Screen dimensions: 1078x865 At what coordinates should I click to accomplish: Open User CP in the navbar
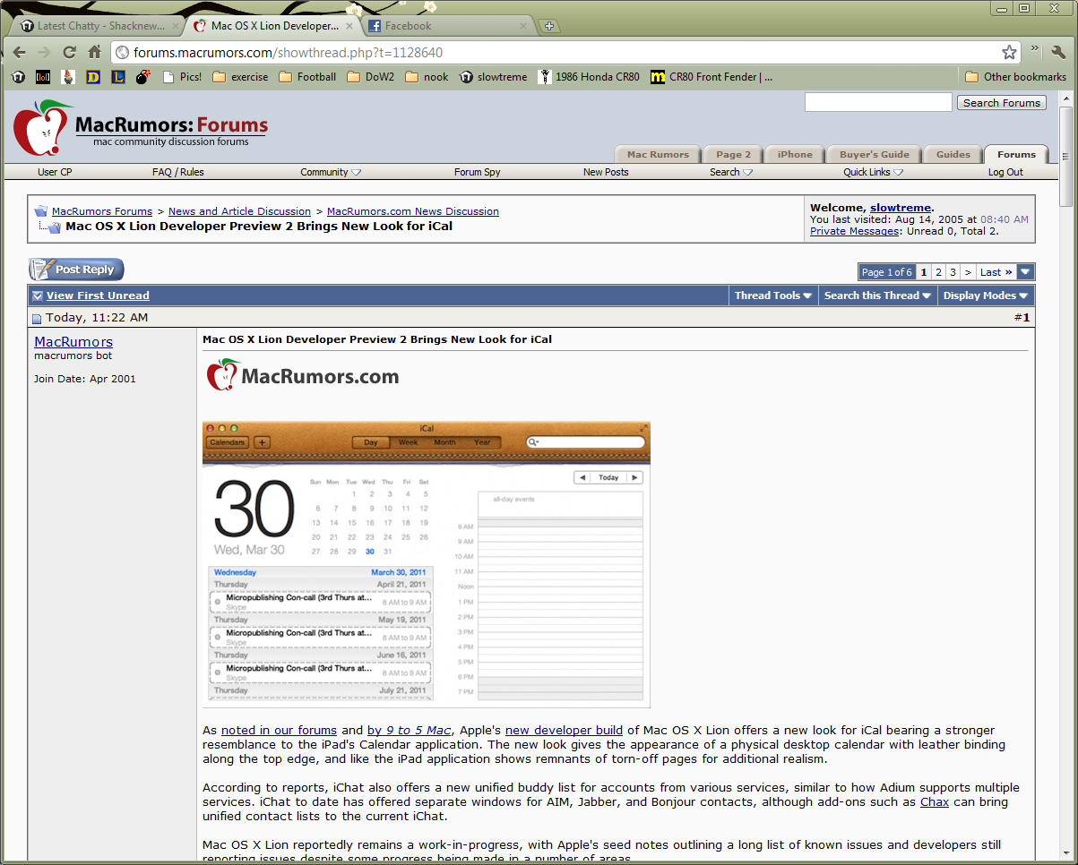coord(55,172)
